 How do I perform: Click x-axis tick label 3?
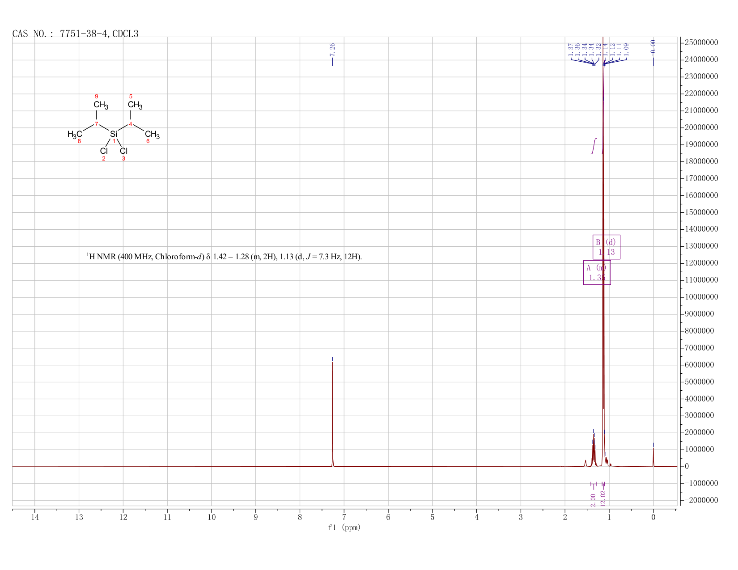tap(521, 518)
